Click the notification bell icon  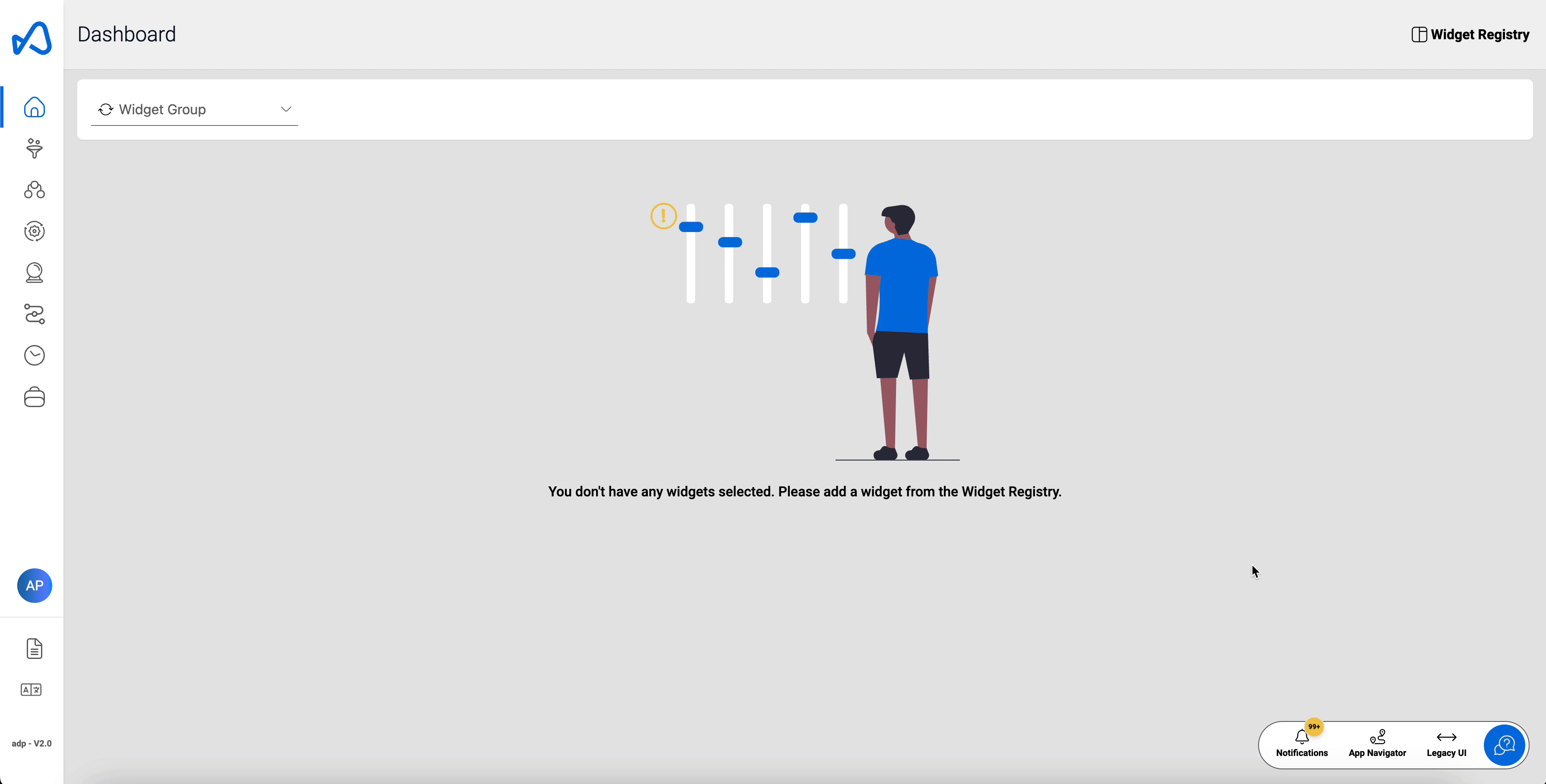[1301, 737]
